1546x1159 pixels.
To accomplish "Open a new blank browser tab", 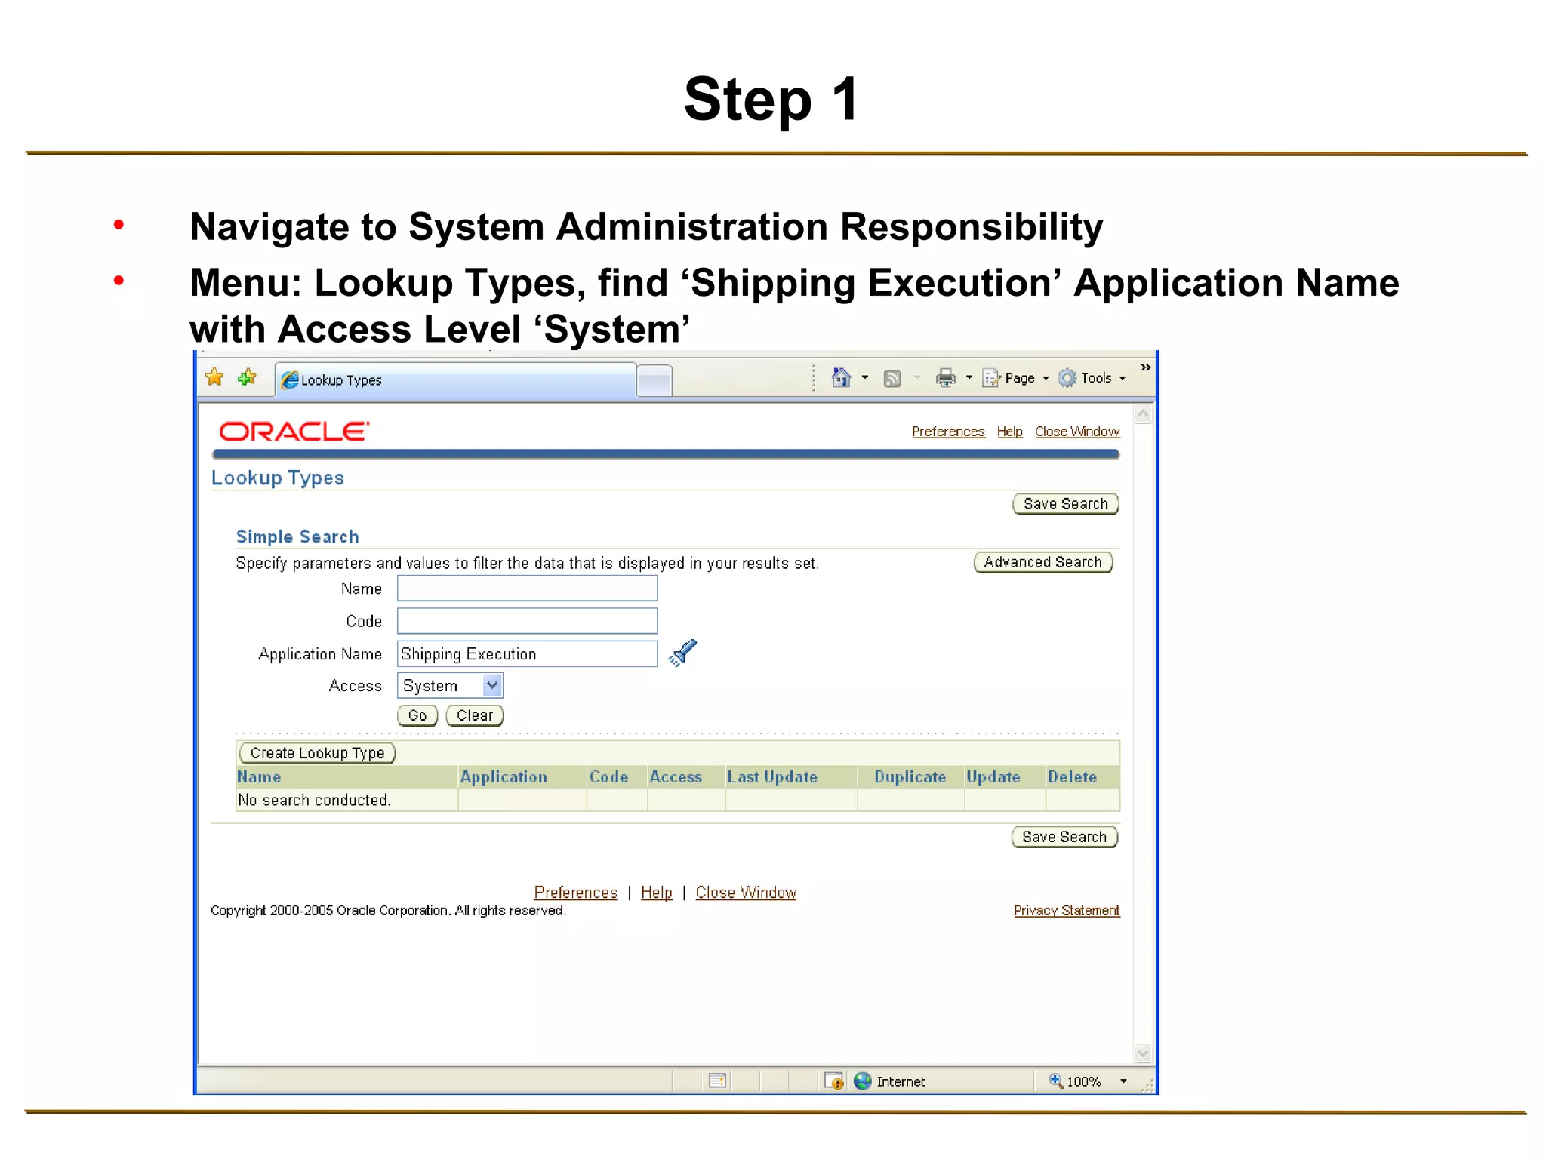I will pyautogui.click(x=654, y=380).
